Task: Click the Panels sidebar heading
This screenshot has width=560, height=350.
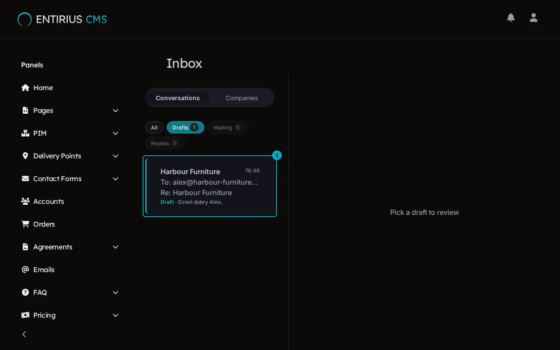Action: 32,65
